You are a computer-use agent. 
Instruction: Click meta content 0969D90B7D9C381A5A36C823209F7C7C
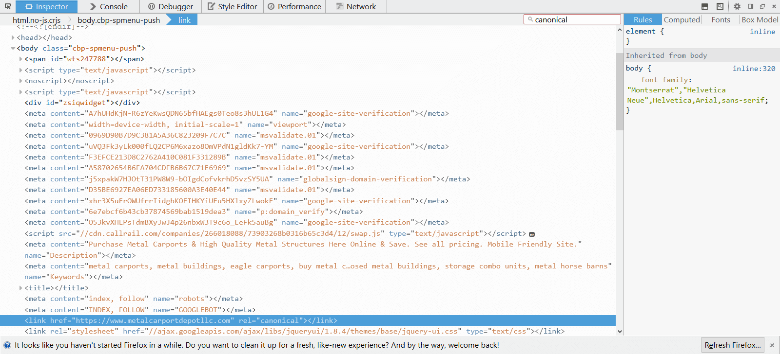(157, 135)
